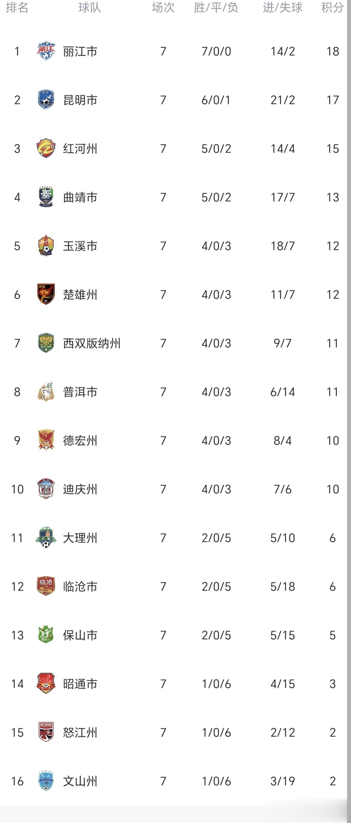Click the 丽江市 team crest icon
Image resolution: width=351 pixels, height=823 pixels.
point(46,51)
